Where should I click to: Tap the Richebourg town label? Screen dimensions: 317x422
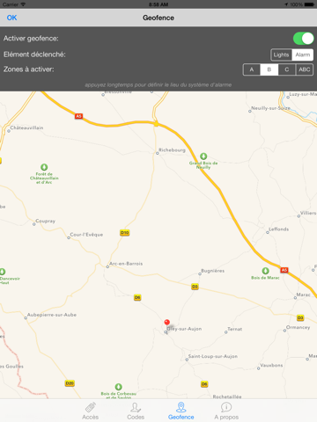coord(172,150)
